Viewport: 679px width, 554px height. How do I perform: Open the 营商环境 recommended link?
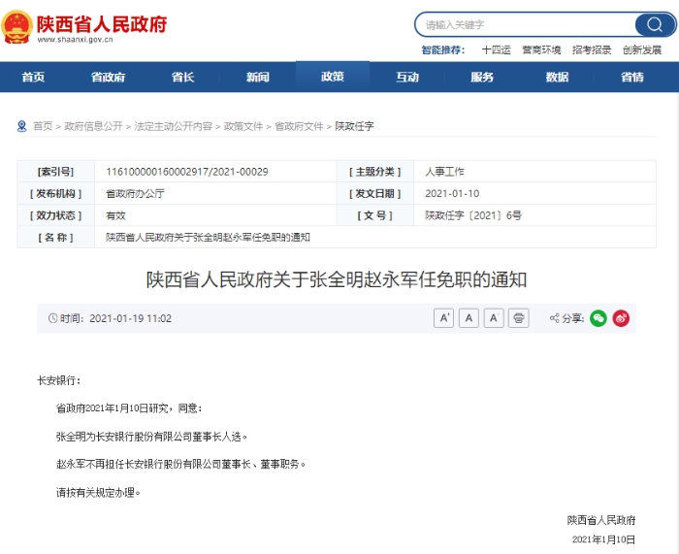coord(541,49)
